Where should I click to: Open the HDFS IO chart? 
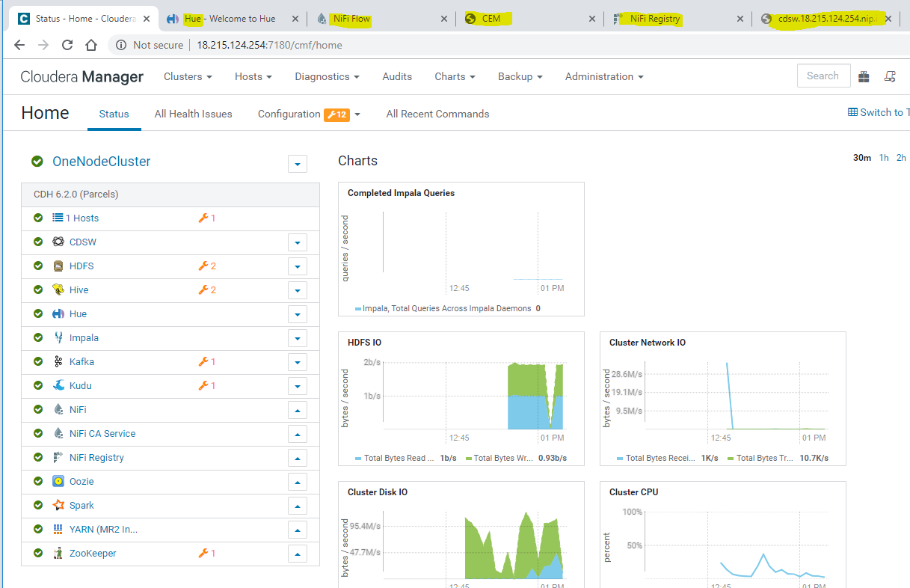(461, 399)
